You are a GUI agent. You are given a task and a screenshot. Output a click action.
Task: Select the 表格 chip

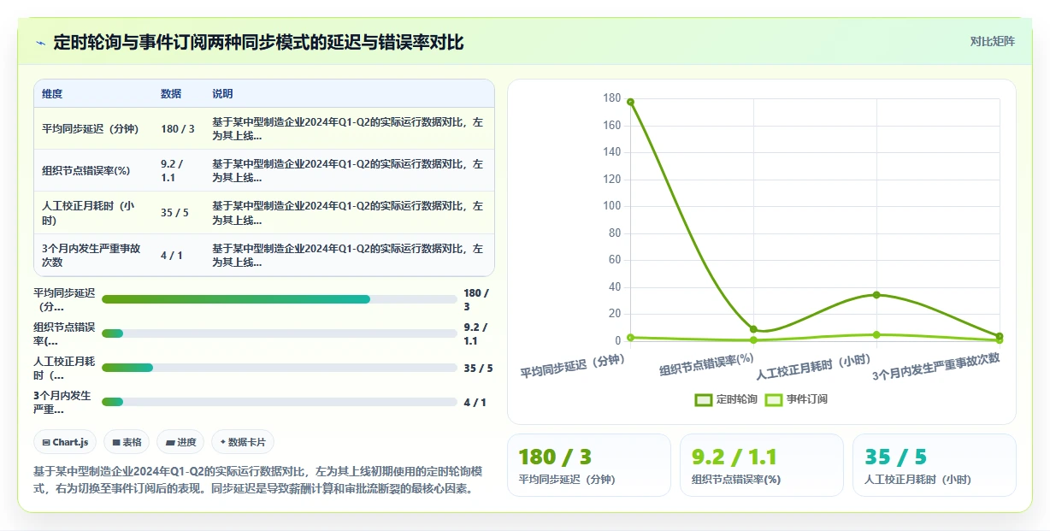click(x=127, y=442)
